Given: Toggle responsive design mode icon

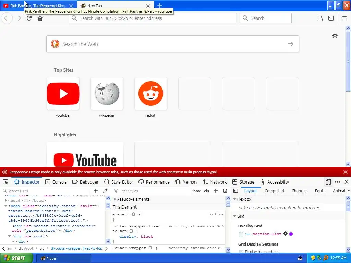Looking at the screenshot, I should click(328, 182).
